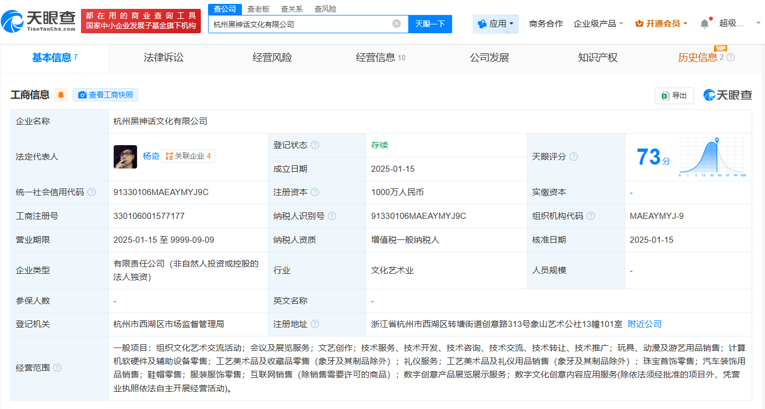Open the 附近公司 link
Image resolution: width=765 pixels, height=409 pixels.
coord(643,324)
